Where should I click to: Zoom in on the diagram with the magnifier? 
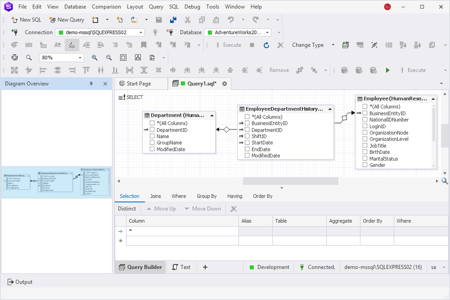point(94,58)
